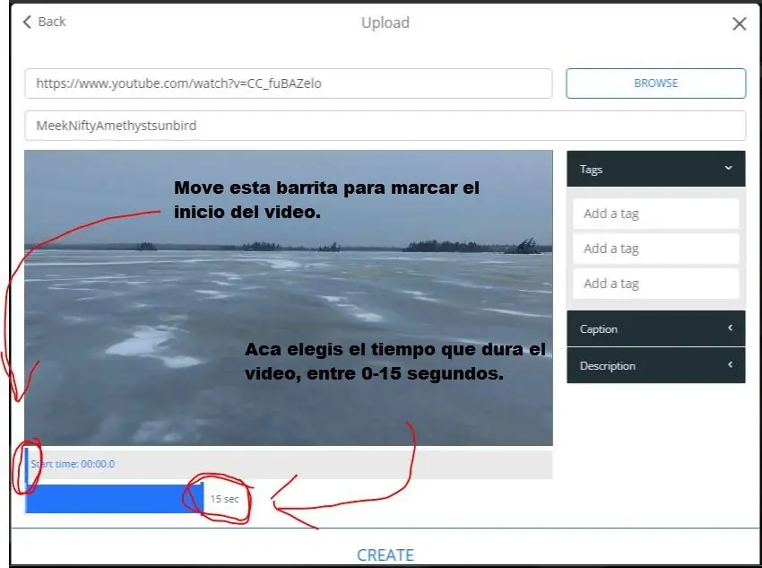Click the blue duration slider bar
The image size is (762, 568).
tap(114, 499)
